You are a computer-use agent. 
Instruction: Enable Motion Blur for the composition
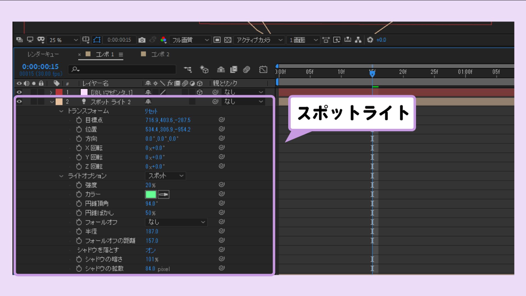coord(246,70)
